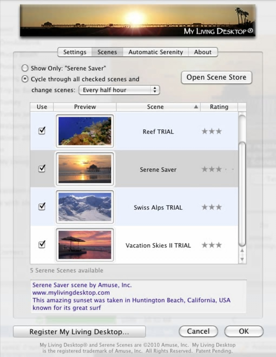The height and width of the screenshot is (357, 276).
Task: Click the scene list scrollbar thumb
Action: click(x=242, y=193)
